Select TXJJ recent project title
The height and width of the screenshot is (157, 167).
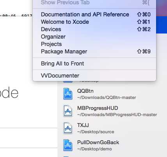[x=83, y=125]
